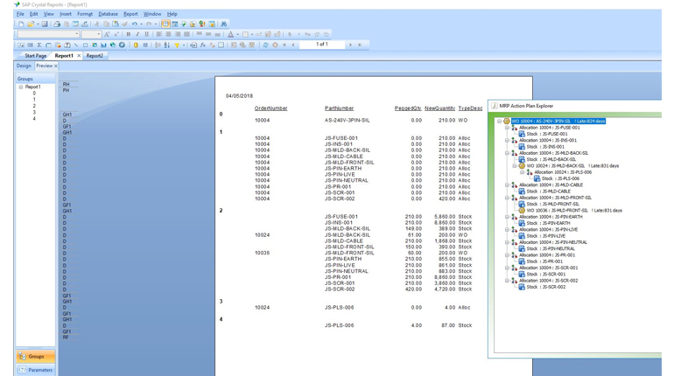The image size is (674, 376).
Task: Toggle Align Center button
Action: click(x=168, y=34)
